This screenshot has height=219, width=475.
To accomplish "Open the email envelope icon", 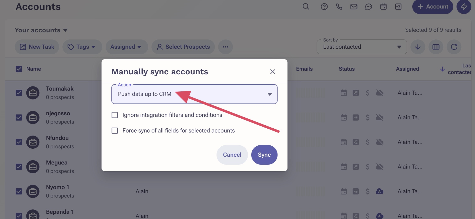I will coord(354,7).
